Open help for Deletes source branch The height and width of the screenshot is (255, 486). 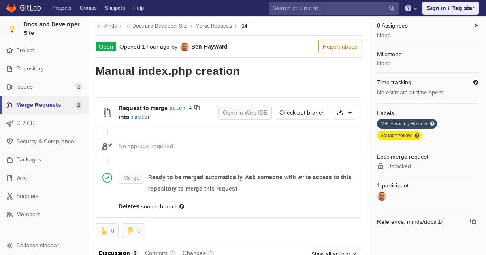182,206
